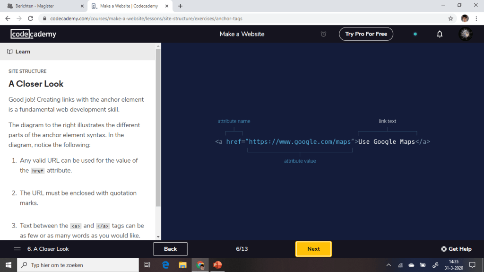Click Try Pro For Free
Viewport: 484px width, 272px height.
[x=366, y=34]
